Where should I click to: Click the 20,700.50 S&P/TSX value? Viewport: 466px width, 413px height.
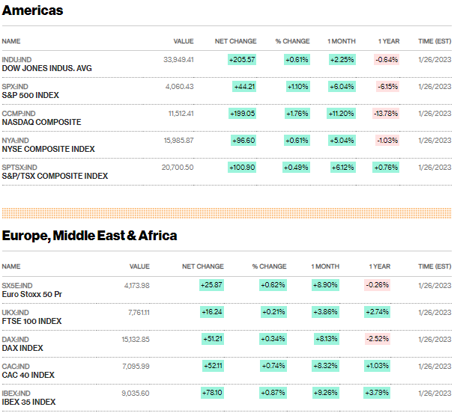[x=178, y=168]
